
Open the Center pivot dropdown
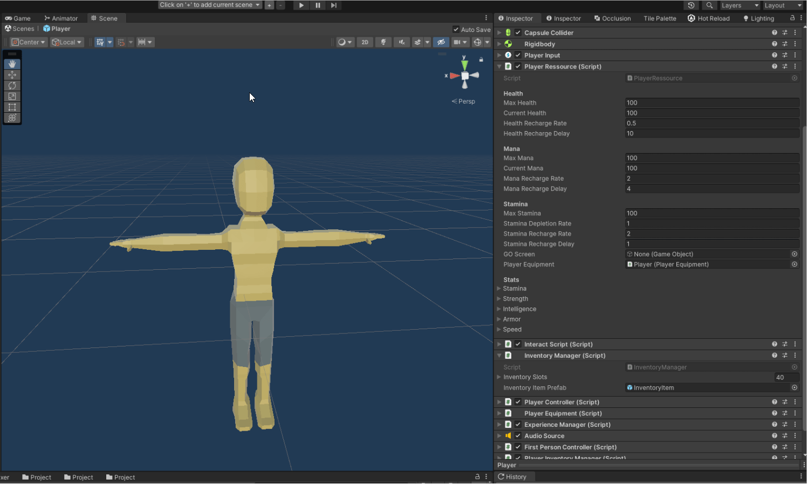pos(29,42)
